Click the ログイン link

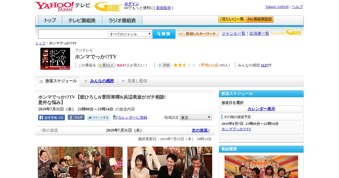(x=132, y=4)
